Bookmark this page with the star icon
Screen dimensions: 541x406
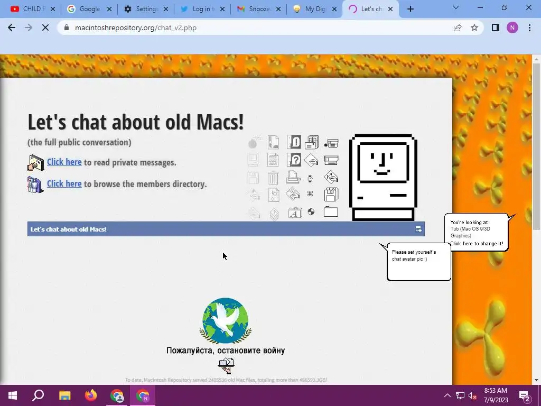pyautogui.click(x=474, y=27)
